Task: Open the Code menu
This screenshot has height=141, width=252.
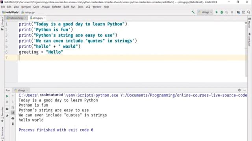Action: click(x=36, y=7)
